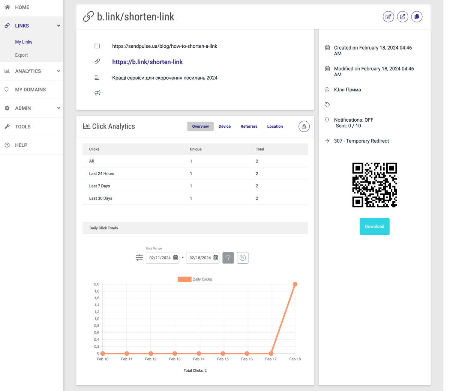Image resolution: width=450 pixels, height=391 pixels.
Task: Switch to the Referrers tab
Action: click(x=249, y=127)
